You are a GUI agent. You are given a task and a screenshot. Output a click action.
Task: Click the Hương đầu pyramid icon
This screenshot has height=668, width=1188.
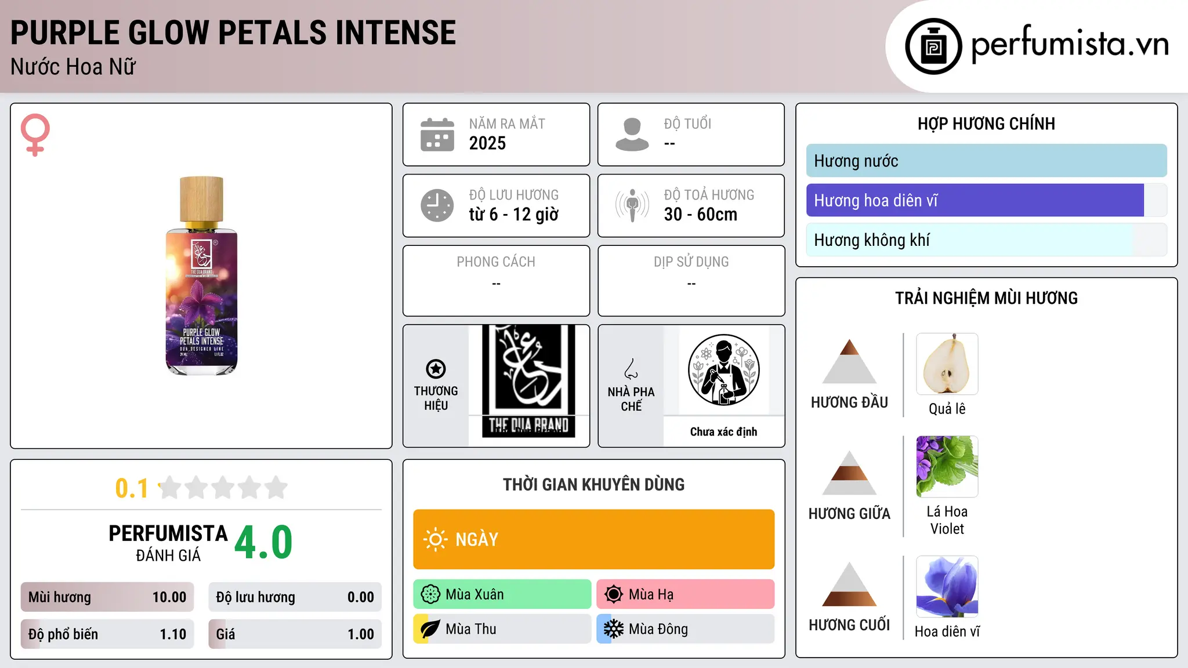tap(849, 361)
